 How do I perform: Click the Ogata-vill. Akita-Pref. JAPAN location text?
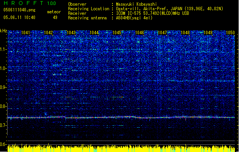(169, 9)
